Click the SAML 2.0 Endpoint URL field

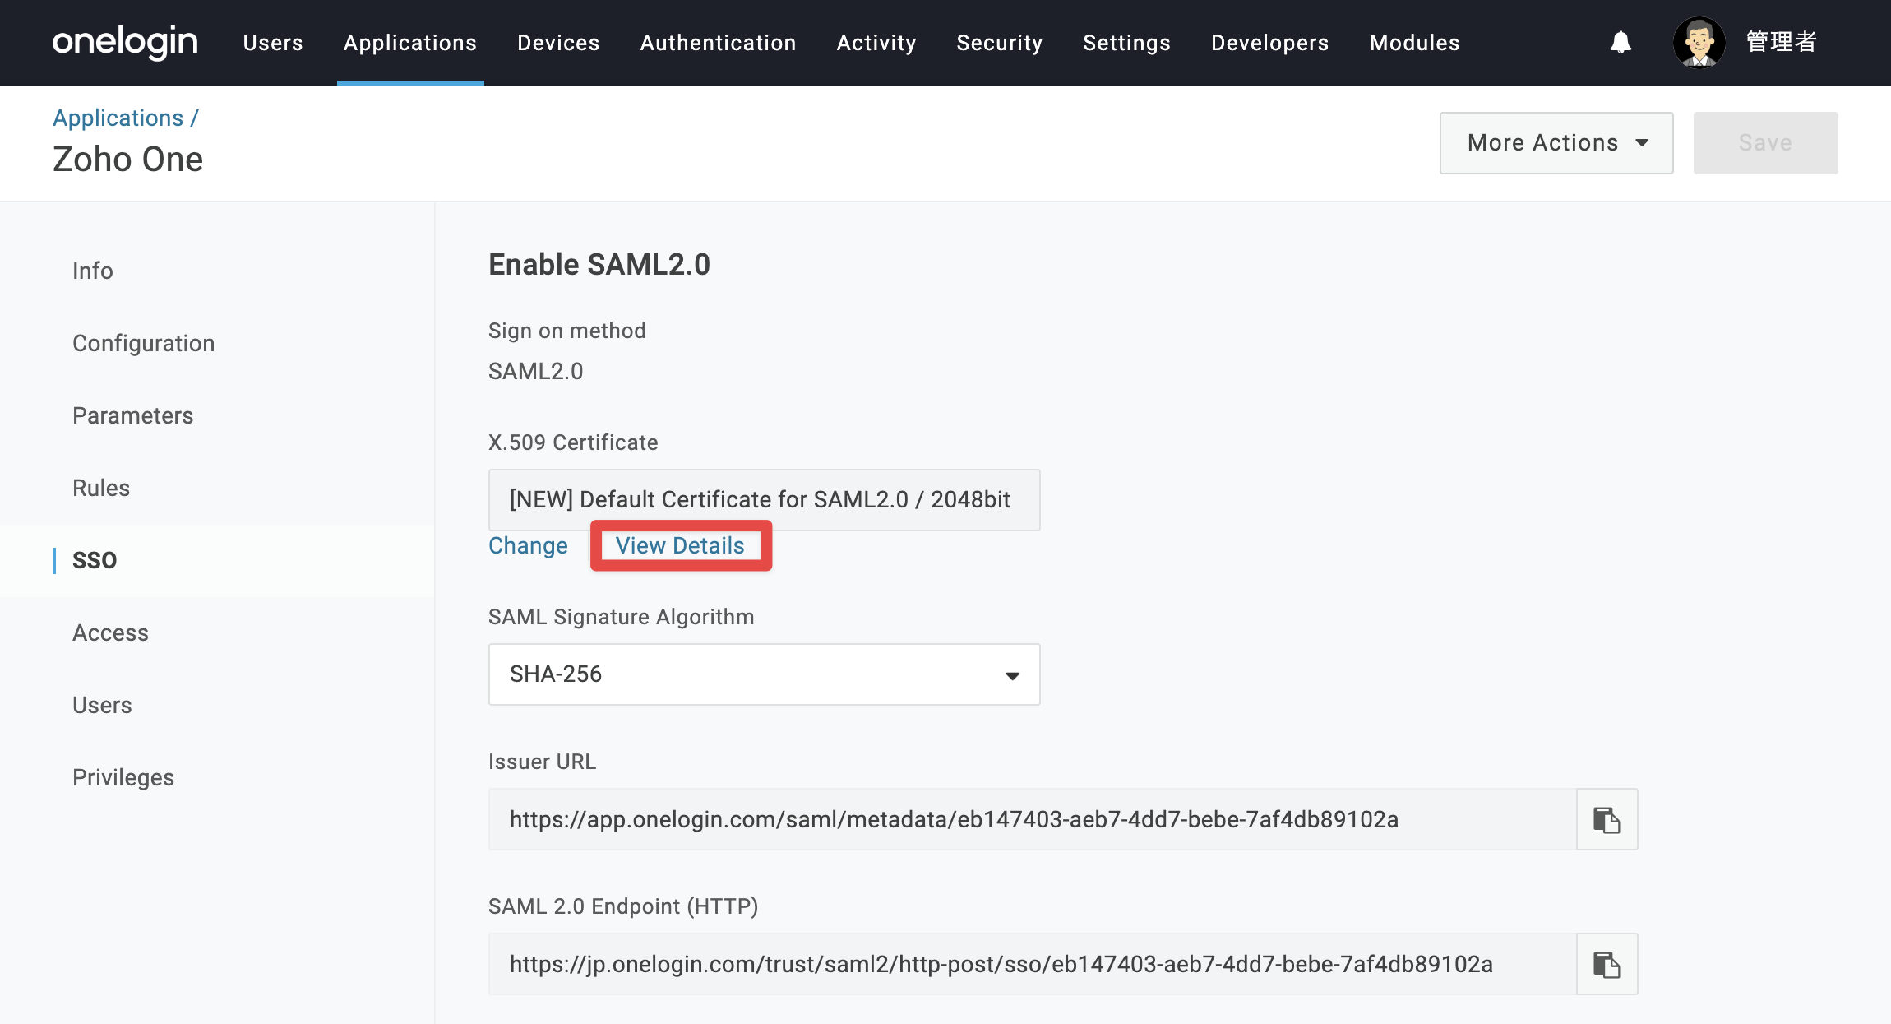[1033, 964]
